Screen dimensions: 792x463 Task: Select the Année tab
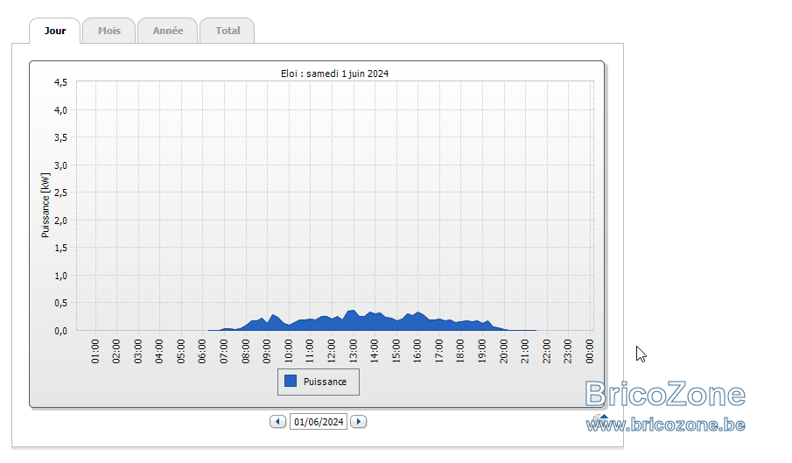point(168,31)
